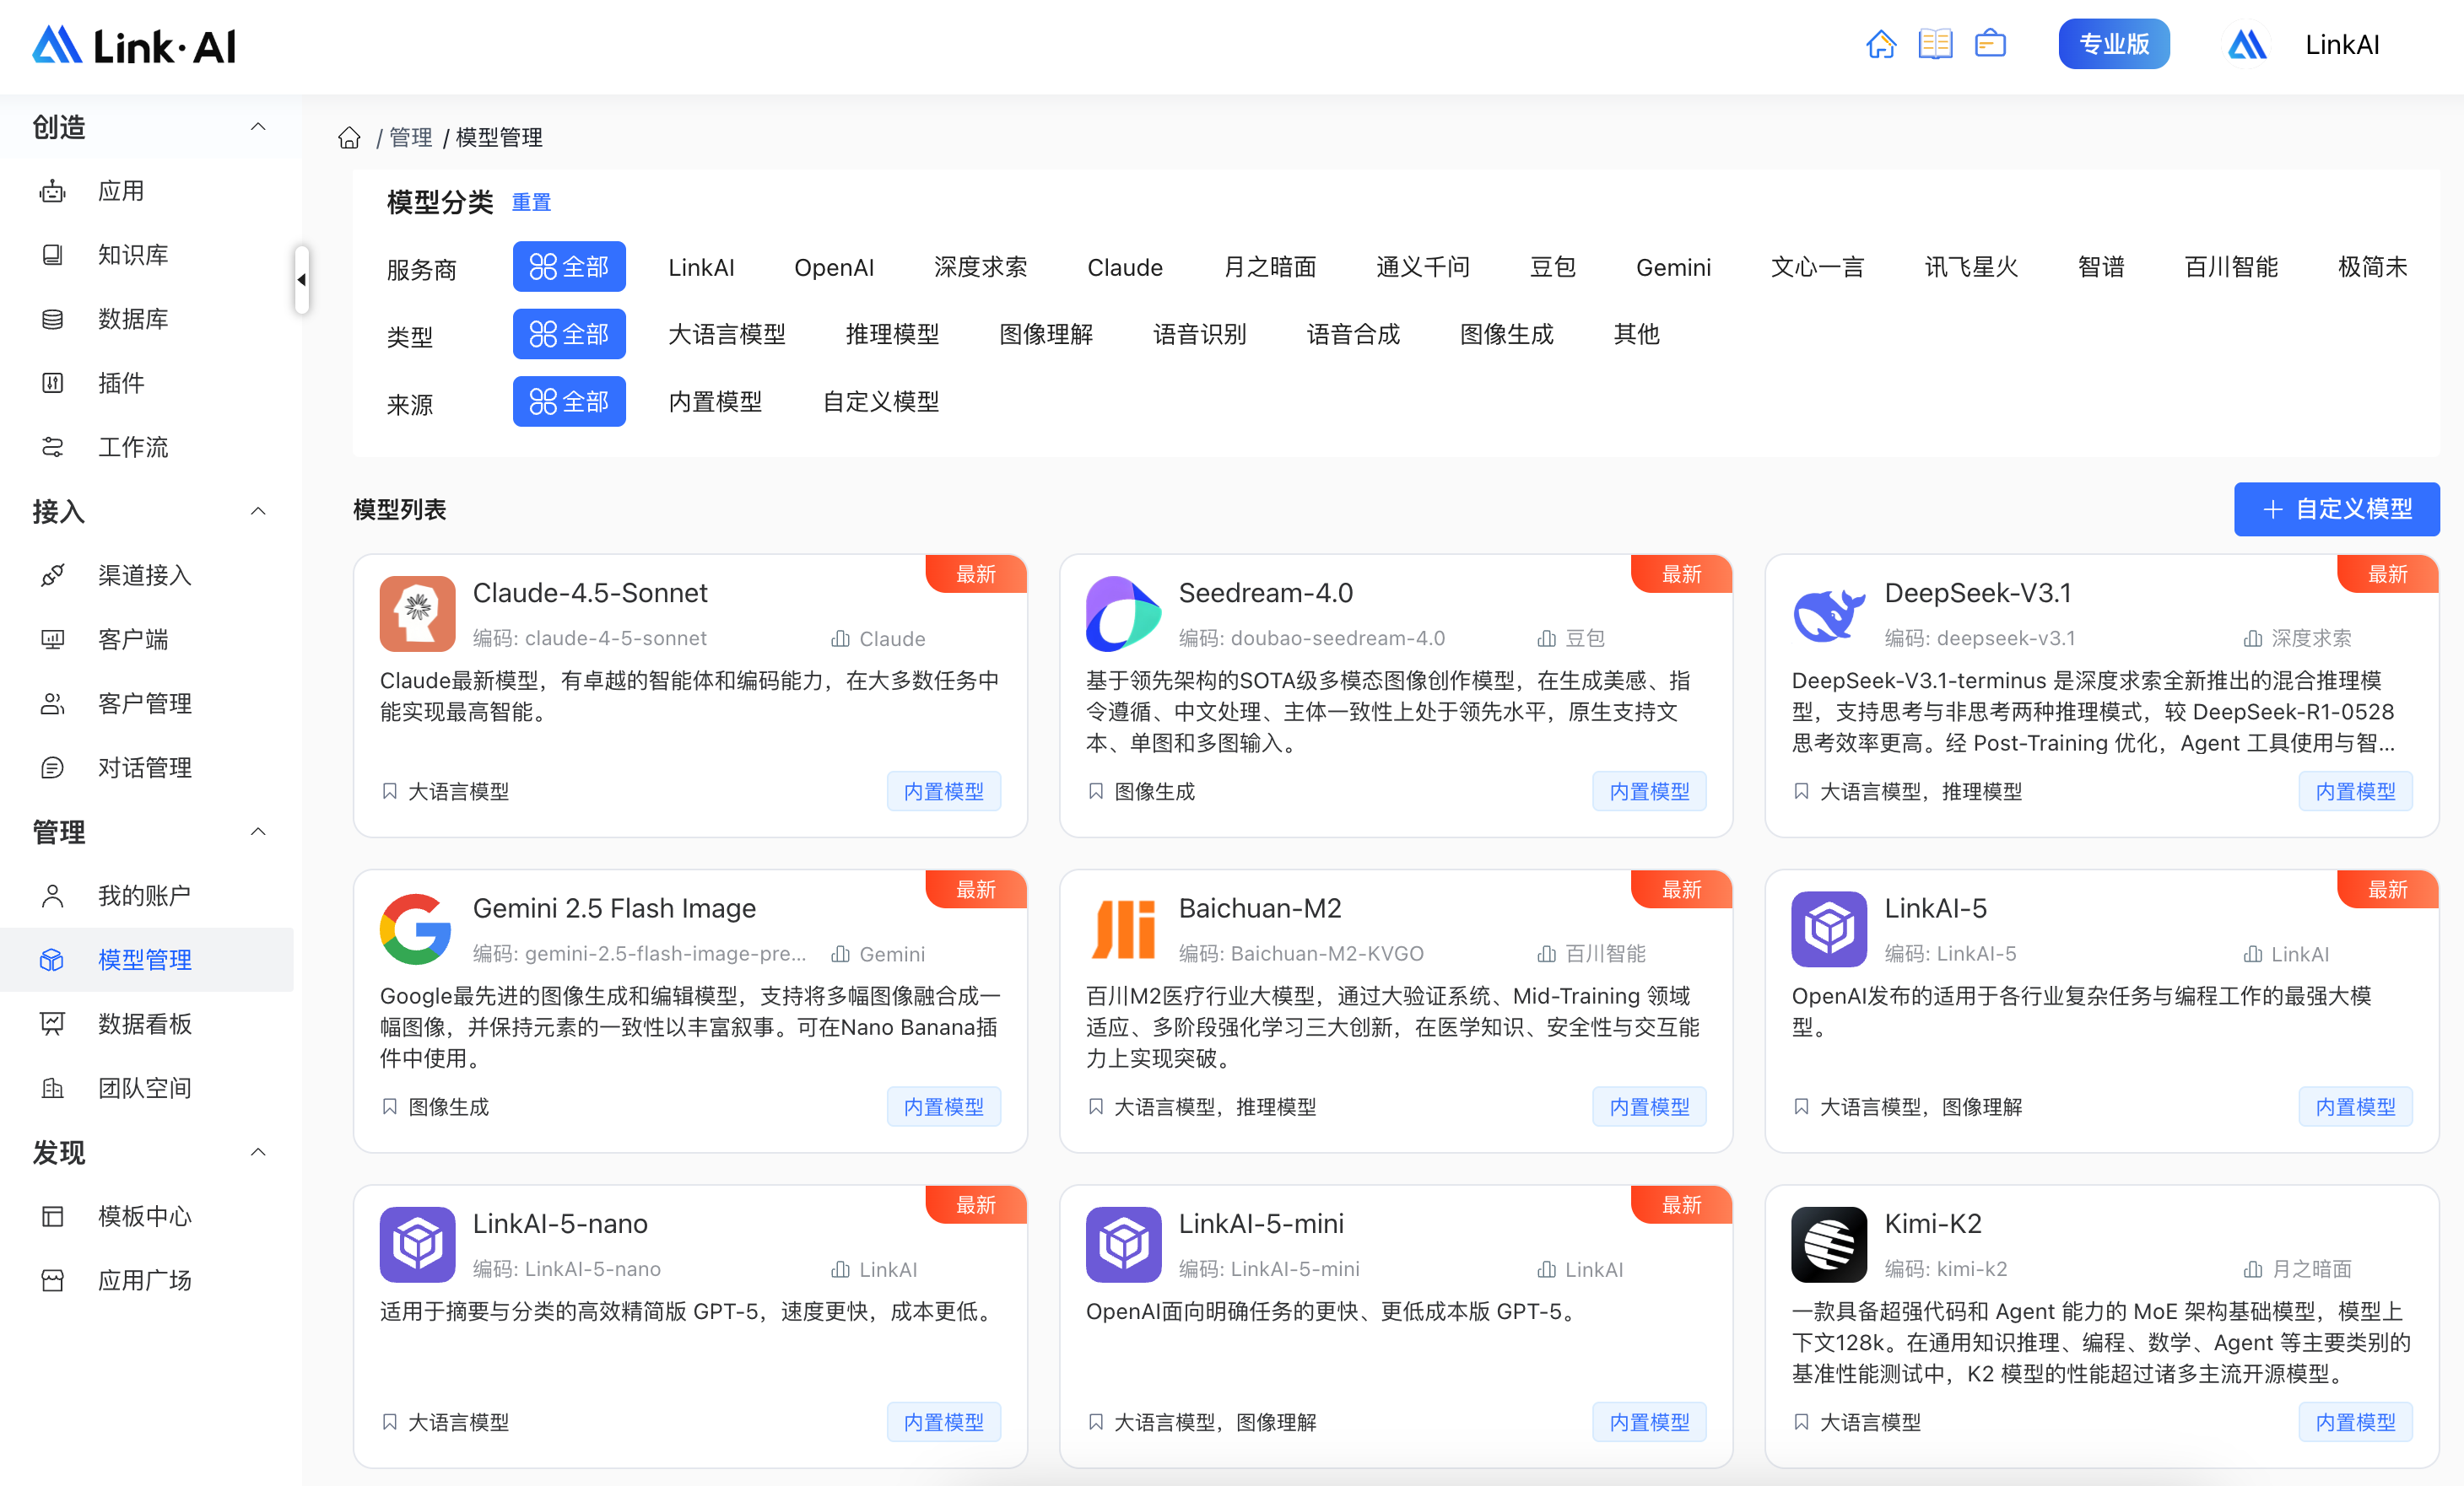Click the 自定义模型 add button
This screenshot has height=1486, width=2464.
tap(2336, 509)
